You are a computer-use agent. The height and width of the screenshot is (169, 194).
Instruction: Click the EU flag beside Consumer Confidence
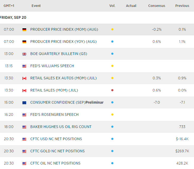pyautogui.click(x=24, y=103)
